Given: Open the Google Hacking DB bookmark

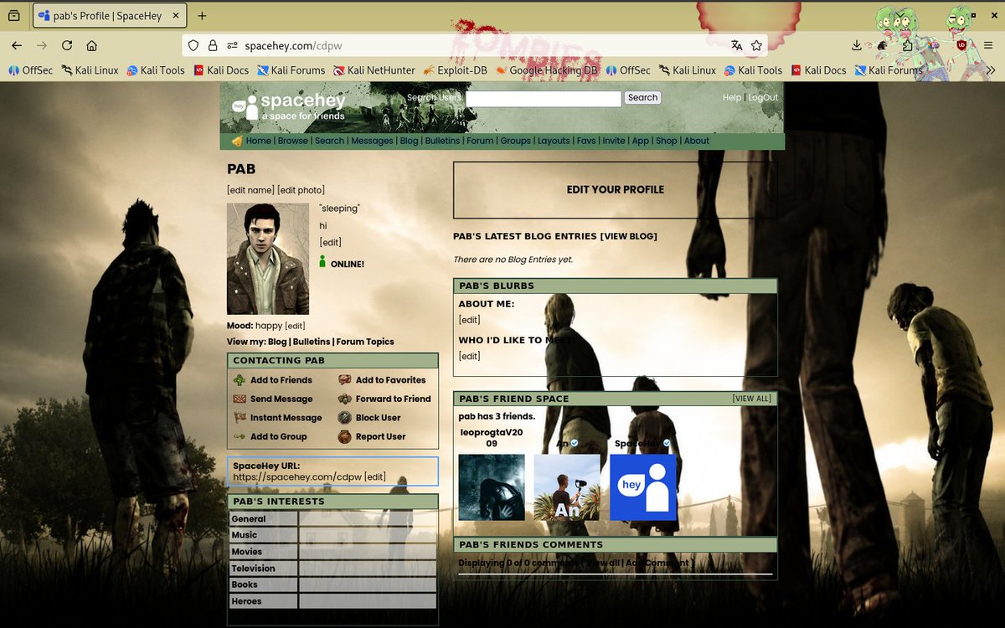Looking at the screenshot, I should pyautogui.click(x=547, y=70).
